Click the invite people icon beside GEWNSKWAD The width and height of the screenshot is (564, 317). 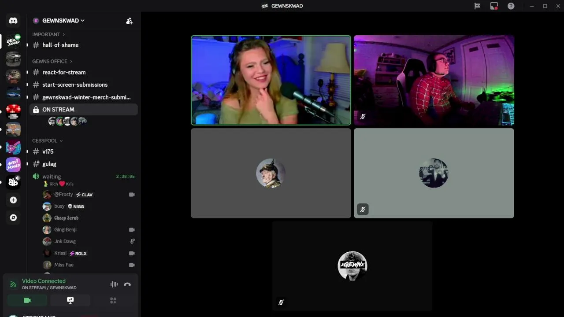coord(129,21)
